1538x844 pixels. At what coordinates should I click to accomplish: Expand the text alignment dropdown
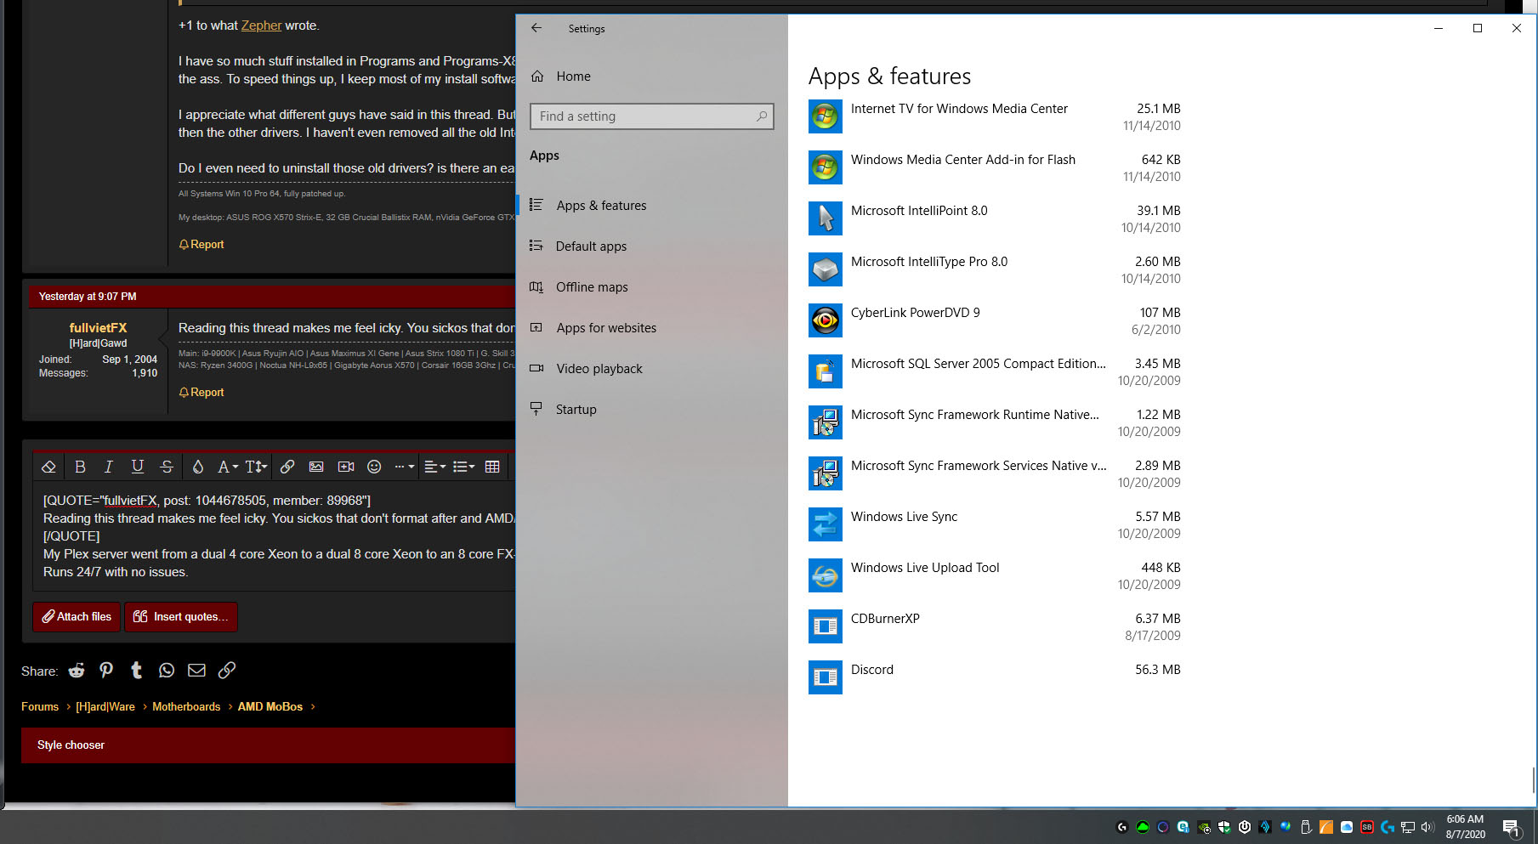point(434,467)
